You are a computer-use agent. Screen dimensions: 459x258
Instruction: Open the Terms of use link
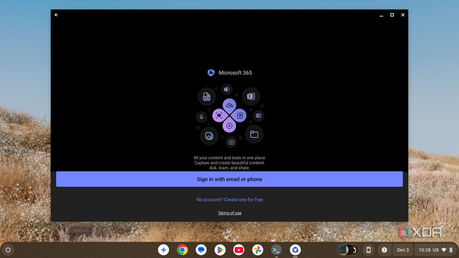point(229,213)
